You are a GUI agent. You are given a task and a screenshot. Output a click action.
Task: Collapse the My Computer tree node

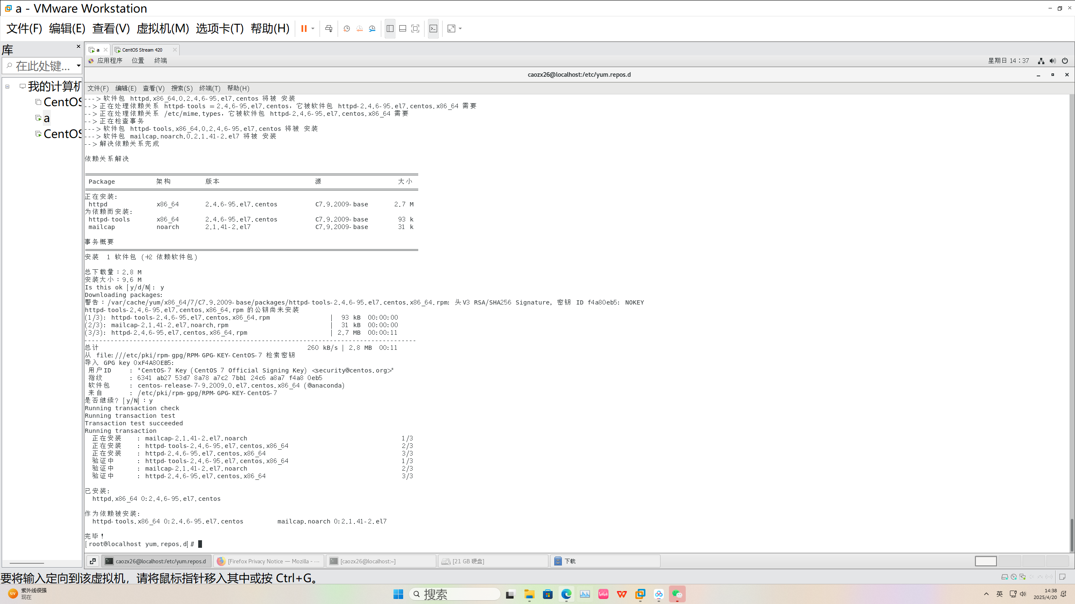pos(8,87)
